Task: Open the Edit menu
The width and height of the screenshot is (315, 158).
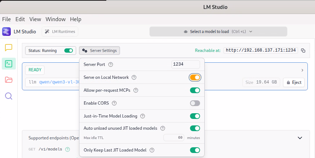Action: pyautogui.click(x=20, y=19)
